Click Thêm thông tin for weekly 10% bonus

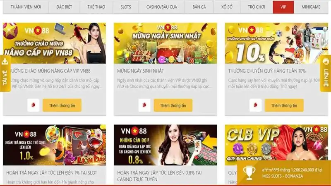coord(284,105)
